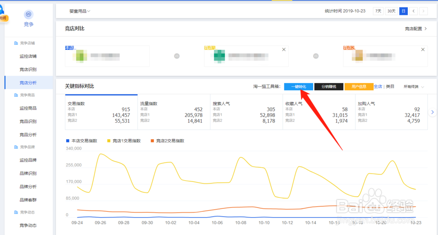Expand the 所有终端 dropdown
438x235 pixels.
point(414,87)
